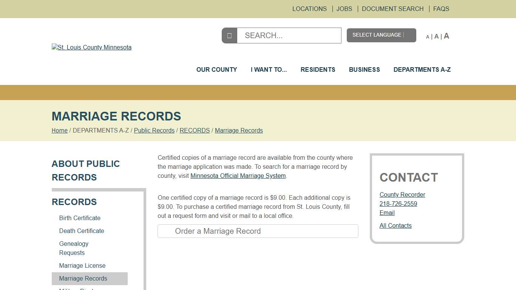Open the I WANT TO... menu
The image size is (516, 290).
tap(269, 69)
